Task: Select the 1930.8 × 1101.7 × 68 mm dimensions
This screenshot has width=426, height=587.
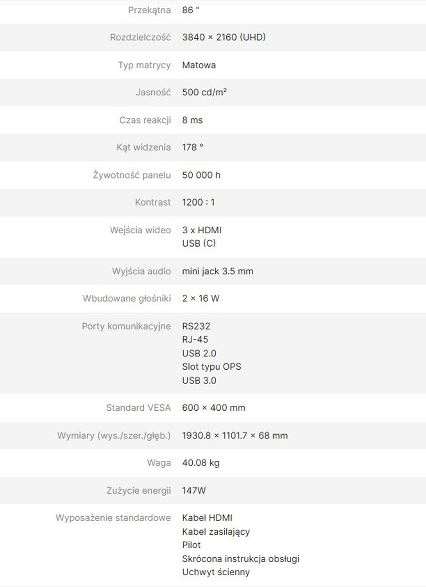Action: point(235,436)
